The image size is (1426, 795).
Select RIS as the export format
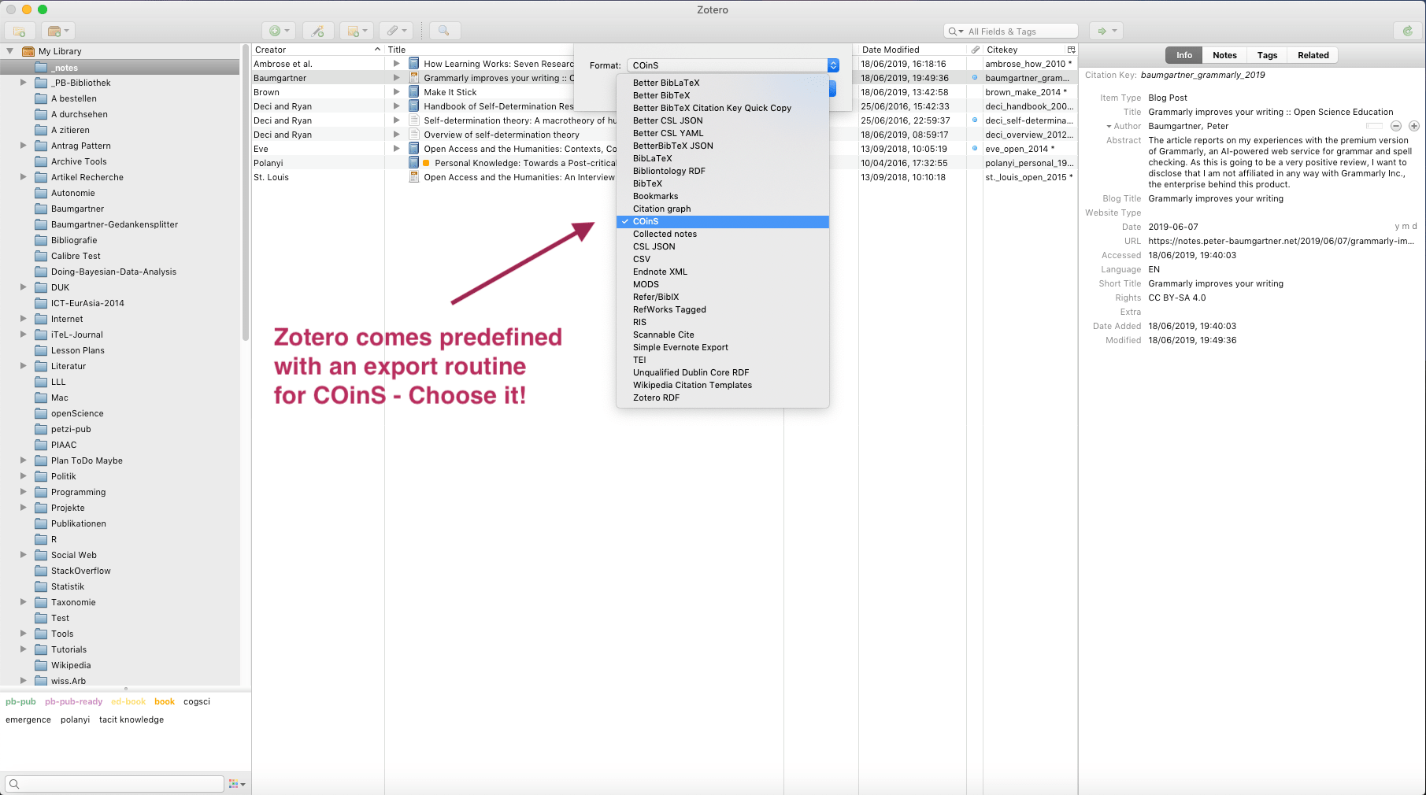click(x=639, y=322)
